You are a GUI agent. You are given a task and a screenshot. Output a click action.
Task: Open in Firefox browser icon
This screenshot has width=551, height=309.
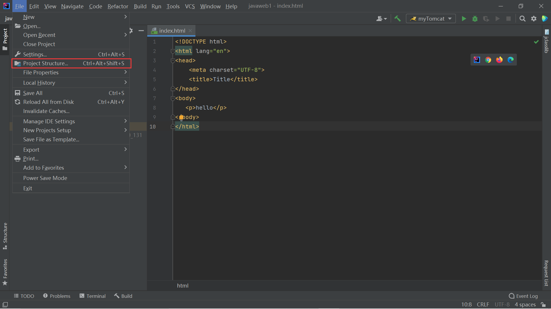(499, 60)
